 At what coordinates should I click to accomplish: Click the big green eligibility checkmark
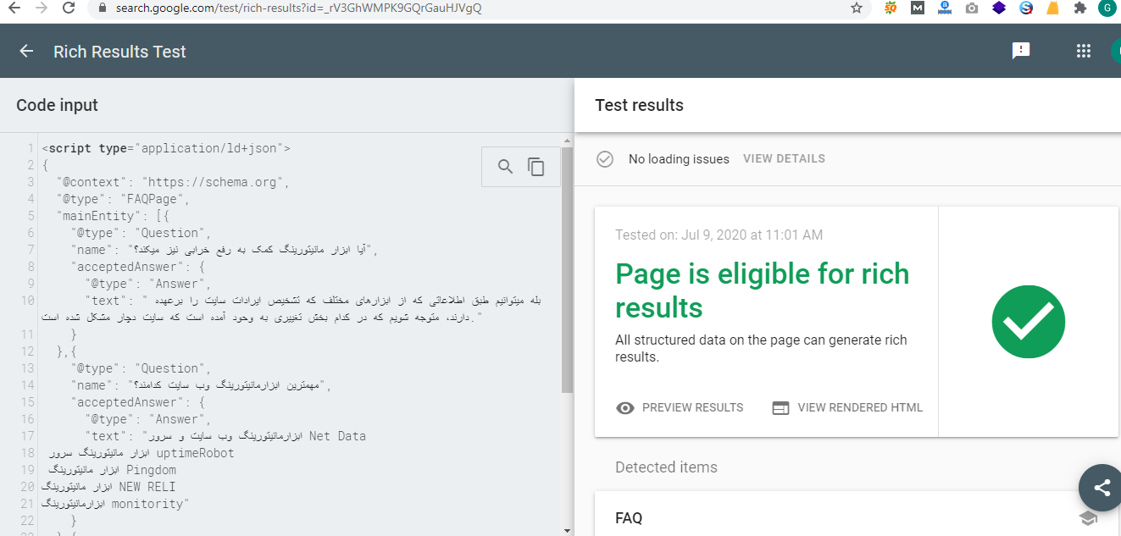[1029, 322]
